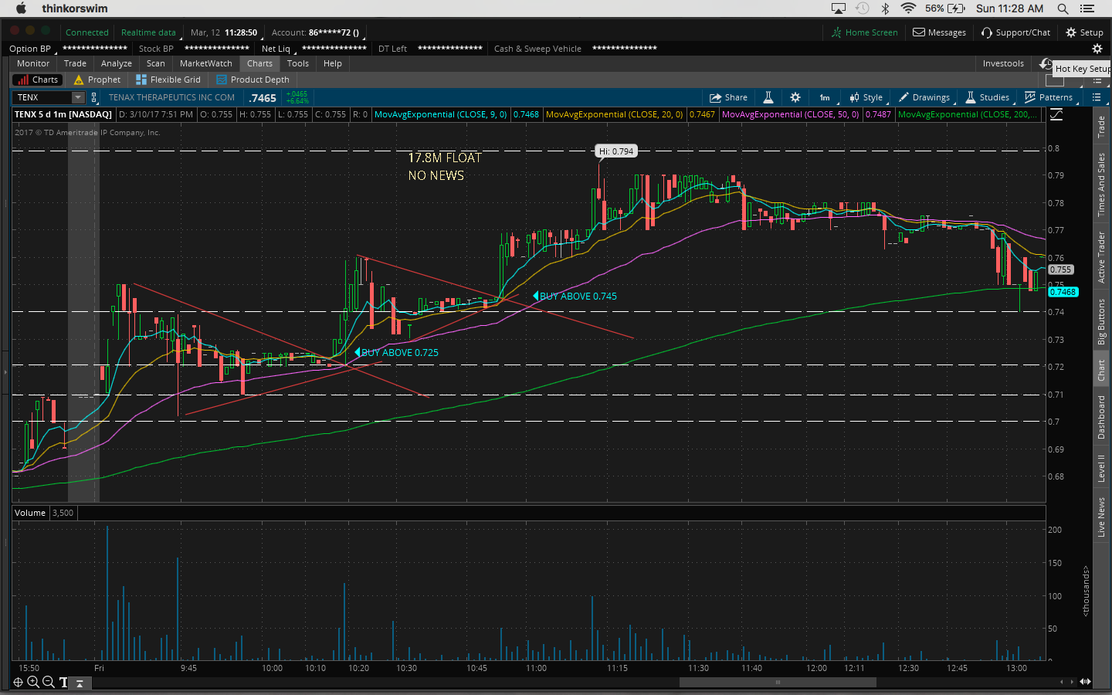1112x695 pixels.
Task: Toggle Big Buttons side panel
Action: coord(1101,321)
